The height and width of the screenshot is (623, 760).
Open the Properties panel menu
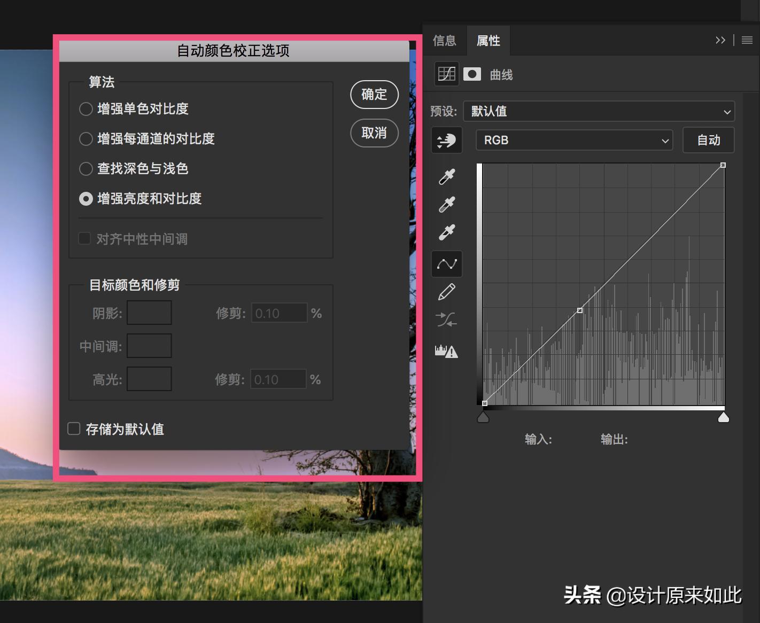pos(747,40)
